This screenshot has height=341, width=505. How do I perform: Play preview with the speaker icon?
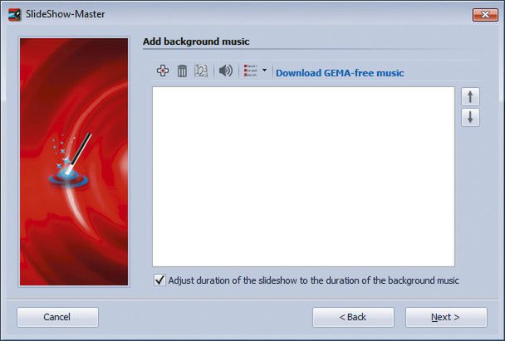[225, 71]
